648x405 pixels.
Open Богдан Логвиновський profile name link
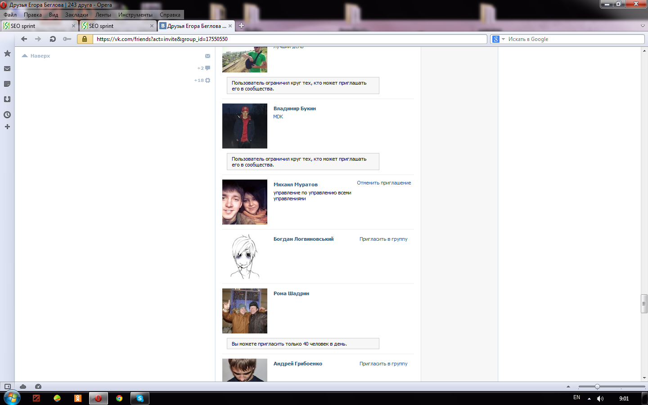[x=304, y=239]
